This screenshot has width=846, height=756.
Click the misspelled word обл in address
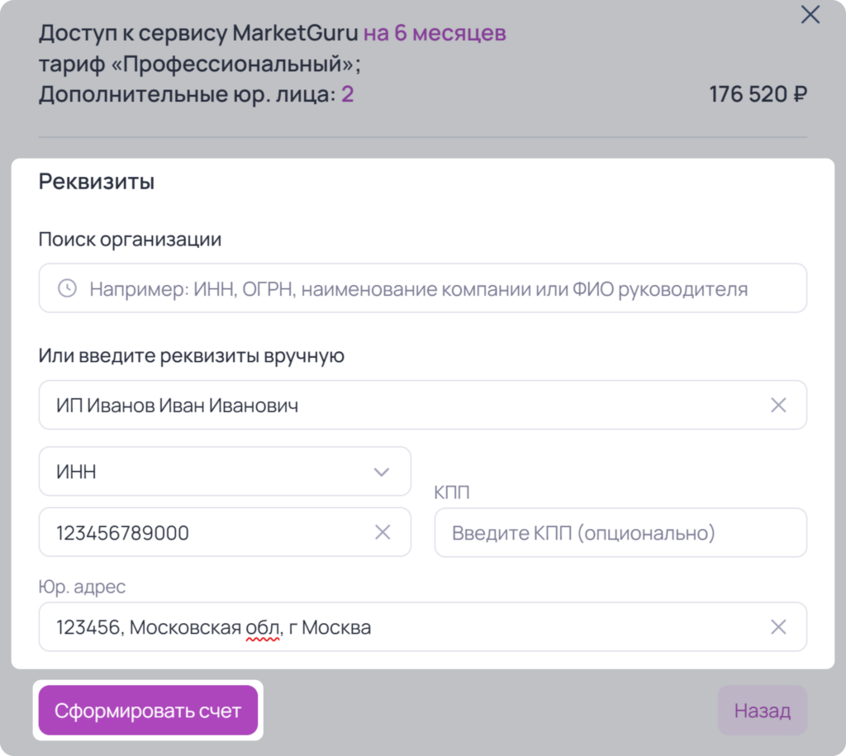pos(262,628)
